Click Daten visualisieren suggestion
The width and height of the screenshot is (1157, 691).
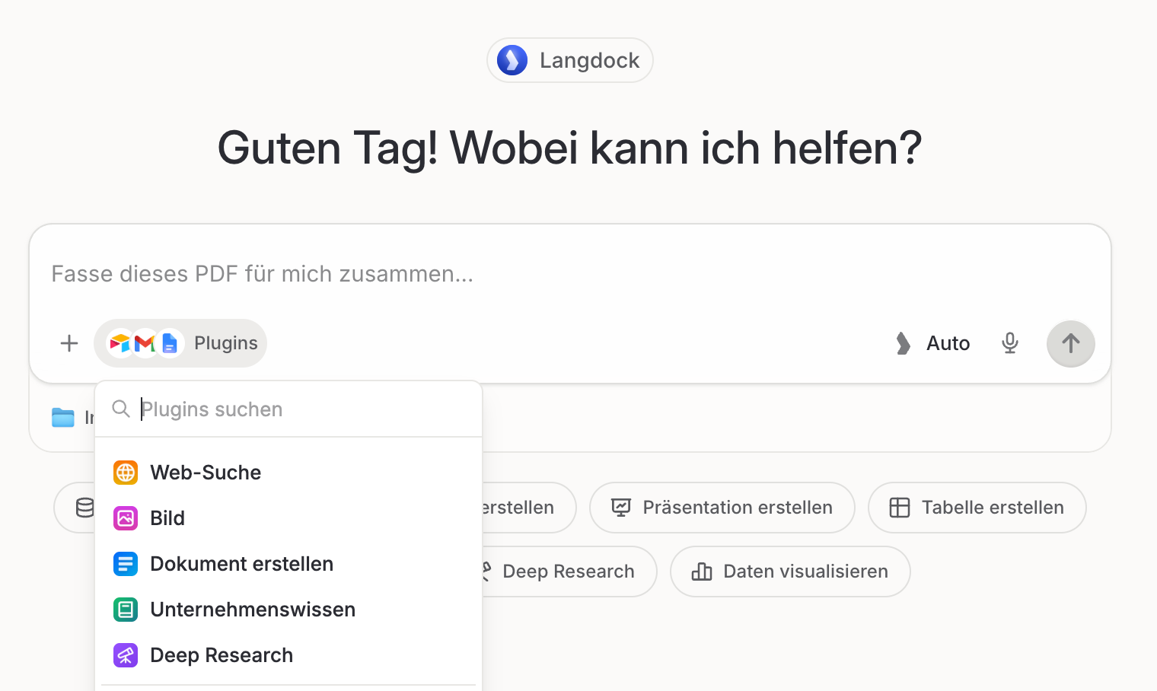(x=790, y=572)
